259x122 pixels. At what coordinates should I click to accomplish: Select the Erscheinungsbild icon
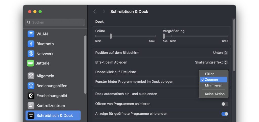(x=31, y=96)
